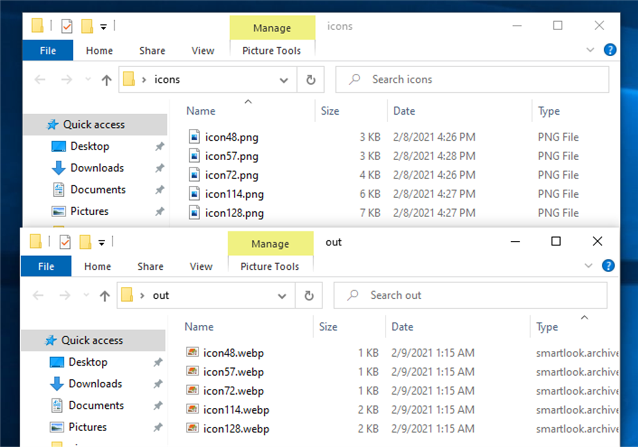638x447 pixels.
Task: Open View tab in out window
Action: click(x=201, y=266)
